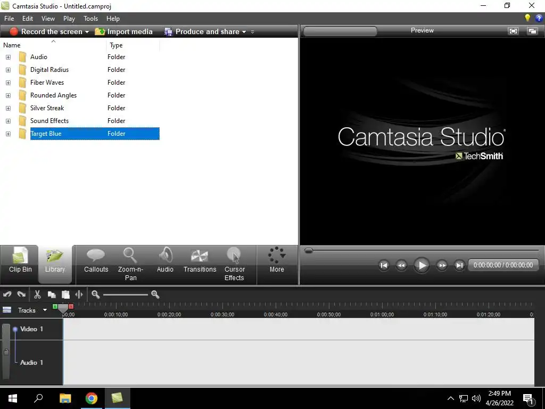Open Produce and share dropdown arrow
The width and height of the screenshot is (545, 409).
(x=244, y=32)
